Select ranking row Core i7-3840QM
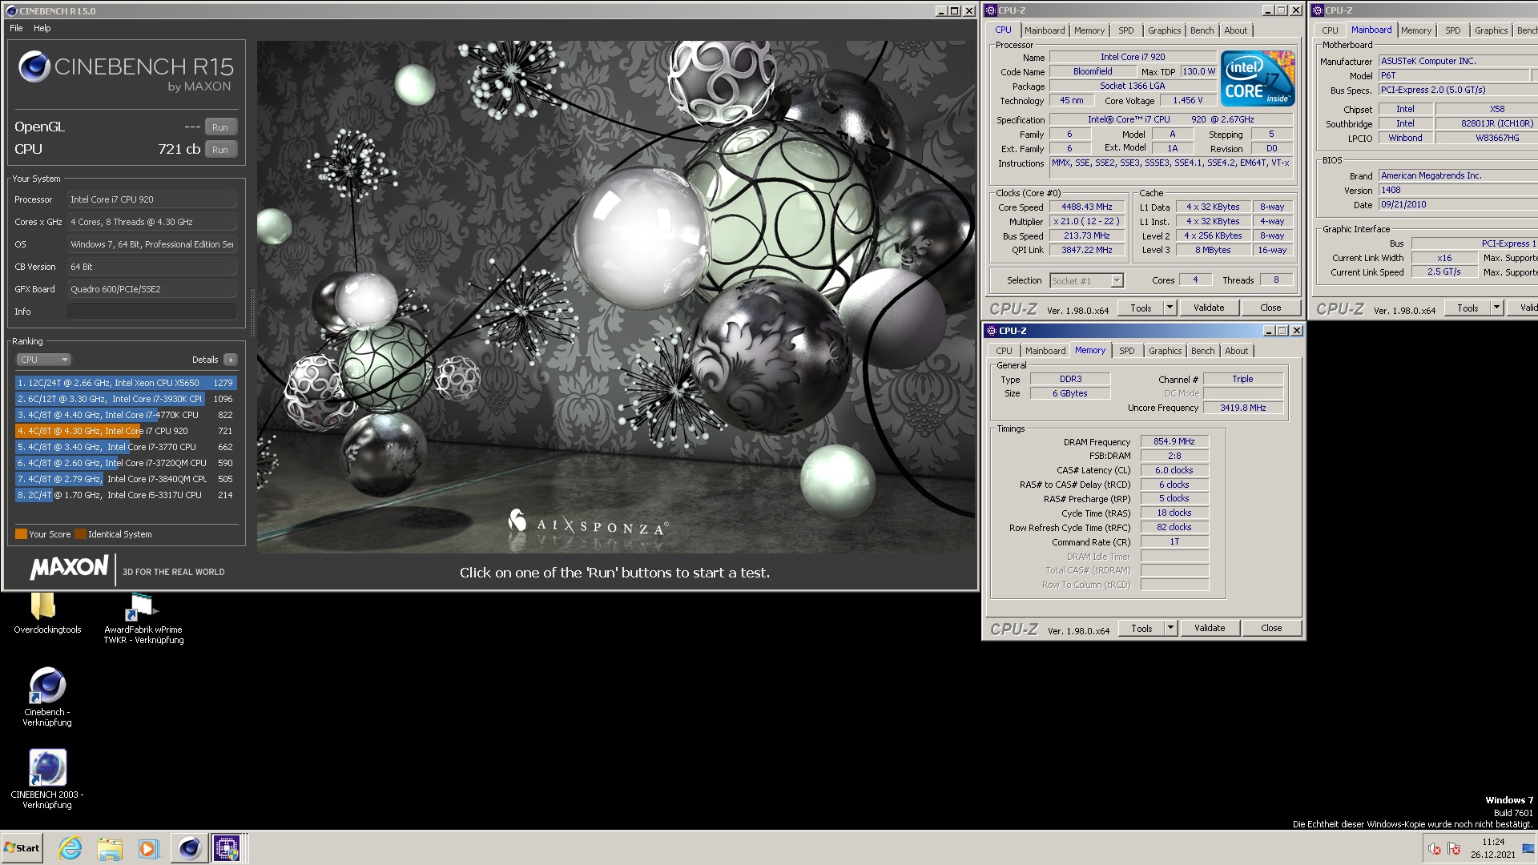Screen dimensions: 1538x865 [126, 479]
